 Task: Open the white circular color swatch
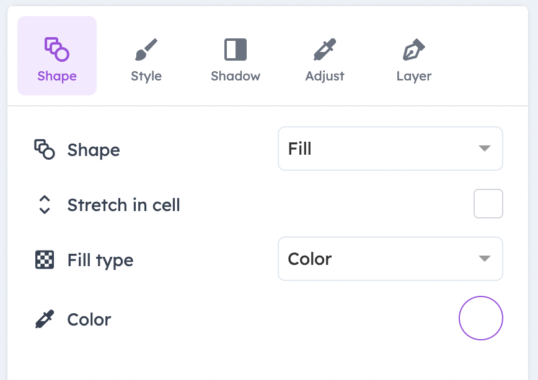(x=481, y=318)
